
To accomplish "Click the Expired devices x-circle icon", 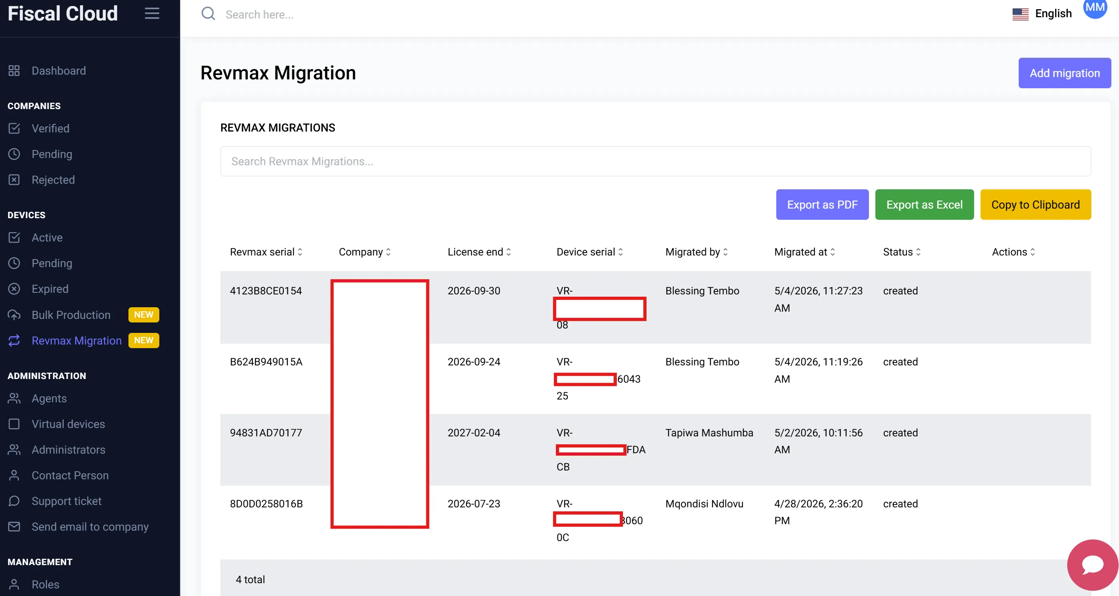I will pos(14,288).
